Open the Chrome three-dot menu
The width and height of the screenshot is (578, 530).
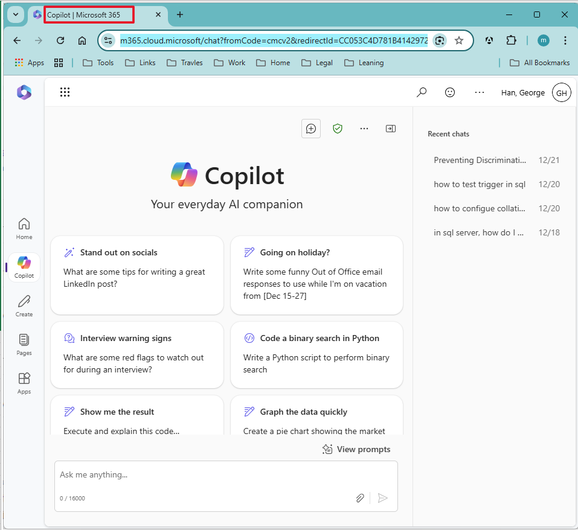(x=565, y=40)
